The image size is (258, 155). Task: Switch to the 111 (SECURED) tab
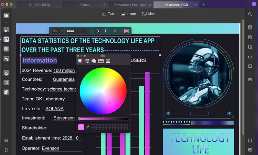point(39,5)
